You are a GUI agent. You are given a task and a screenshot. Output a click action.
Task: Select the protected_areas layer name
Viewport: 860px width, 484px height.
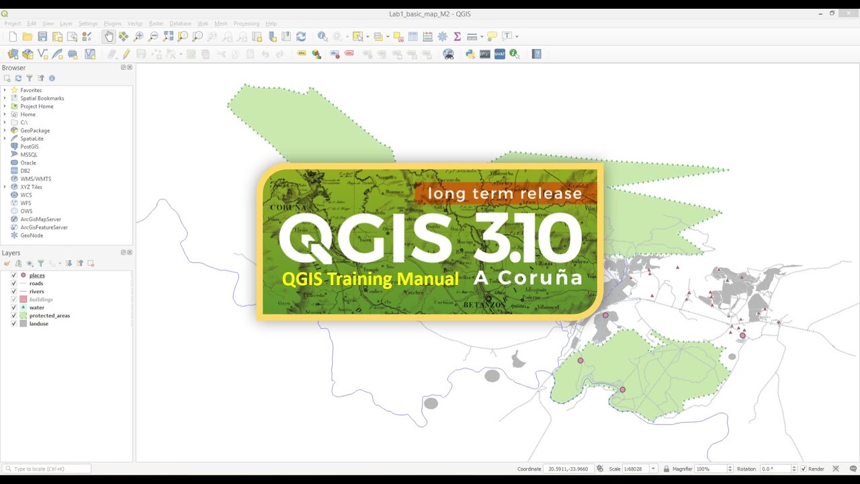pyautogui.click(x=50, y=315)
